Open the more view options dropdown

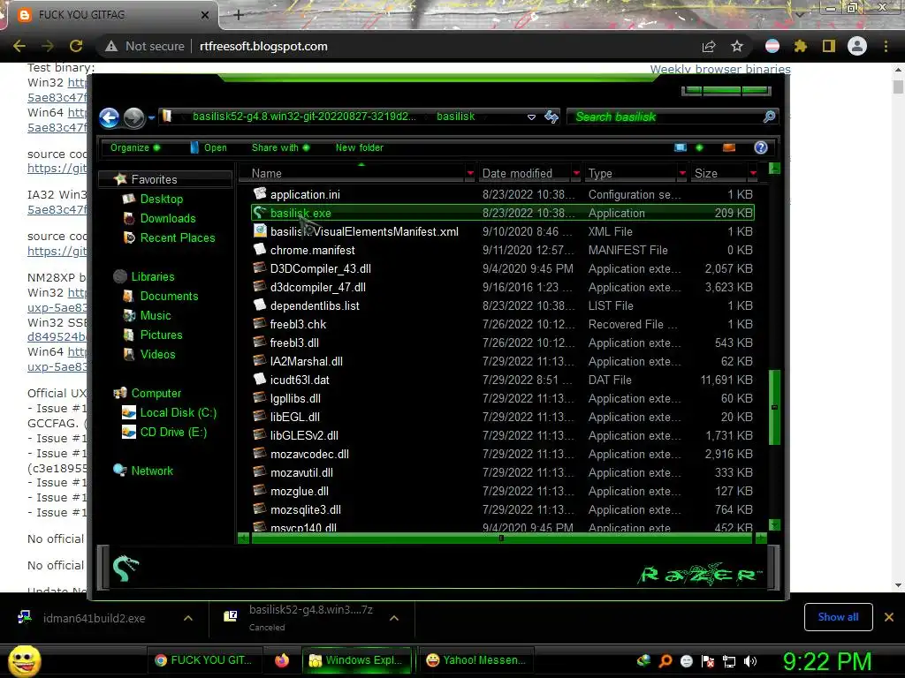[x=699, y=147]
